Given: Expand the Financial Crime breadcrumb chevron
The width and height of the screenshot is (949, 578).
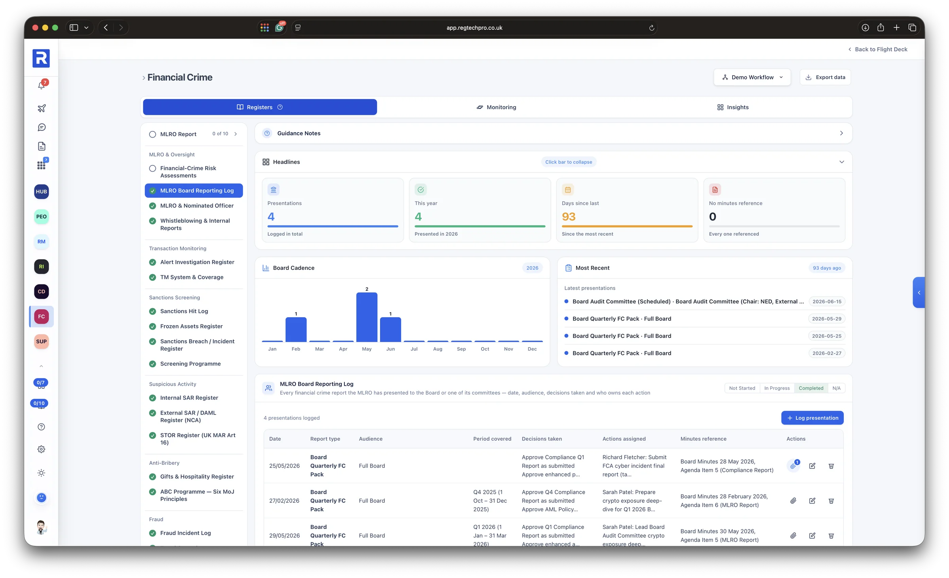Looking at the screenshot, I should [x=144, y=78].
